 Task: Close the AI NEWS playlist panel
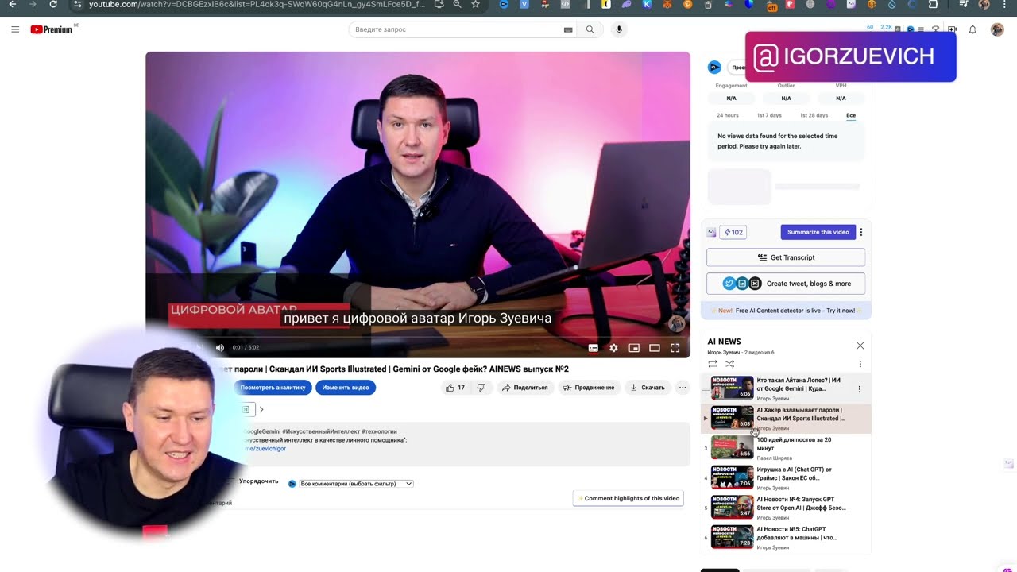tap(860, 346)
